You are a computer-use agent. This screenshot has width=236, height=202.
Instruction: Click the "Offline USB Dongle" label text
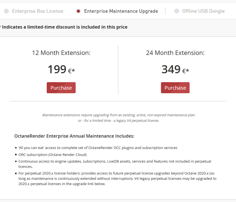(x=203, y=11)
